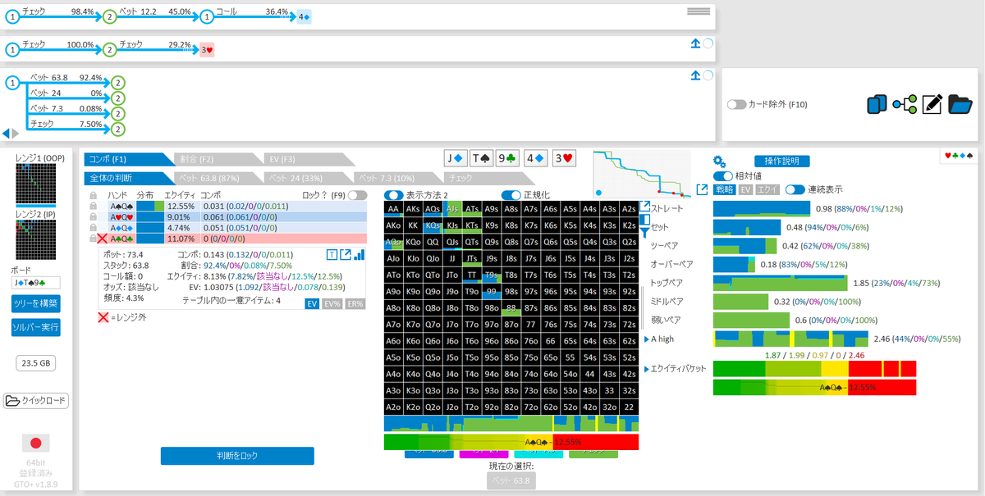
Task: Click the lock icon of the A♠Q♠ row
Action: pos(92,206)
